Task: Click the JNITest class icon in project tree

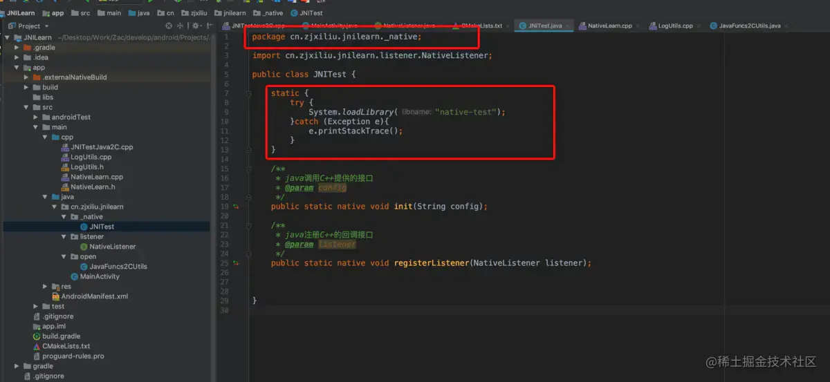Action: pyautogui.click(x=84, y=227)
